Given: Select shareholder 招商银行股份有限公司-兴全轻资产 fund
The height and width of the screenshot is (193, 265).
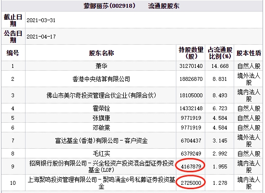Looking at the screenshot, I should point(101,167).
